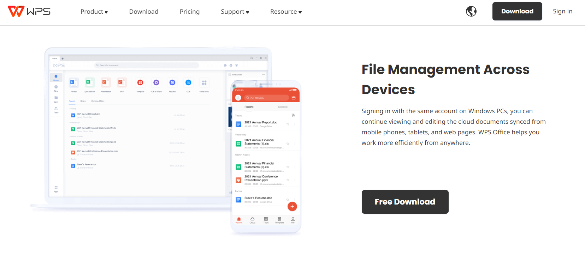
Task: Click the plus new-tab button in laptop mockup
Action: tap(63, 59)
